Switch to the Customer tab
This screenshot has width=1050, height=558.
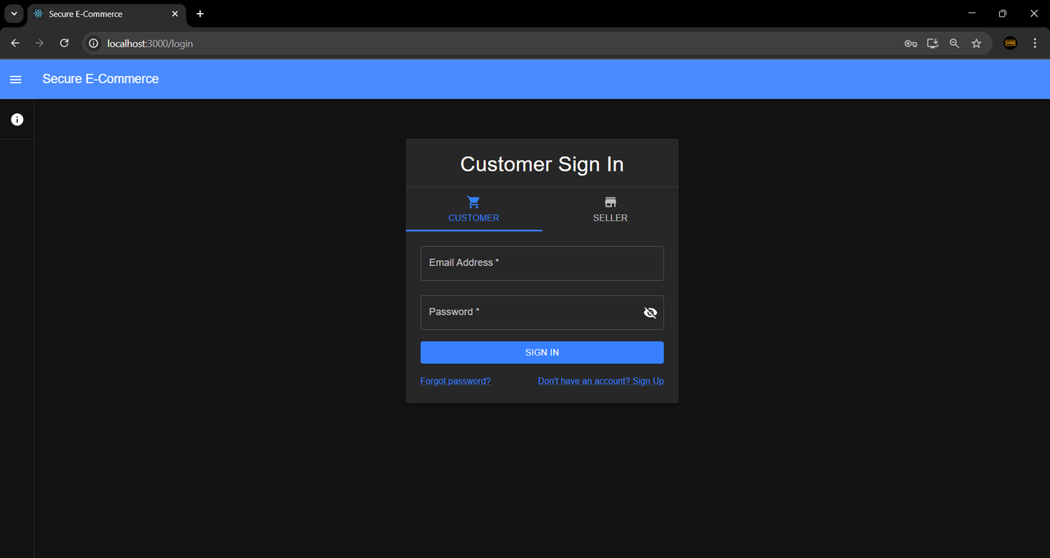point(474,209)
